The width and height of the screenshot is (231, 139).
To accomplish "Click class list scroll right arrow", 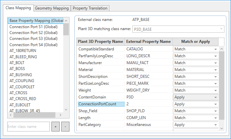I will (x=60, y=115).
